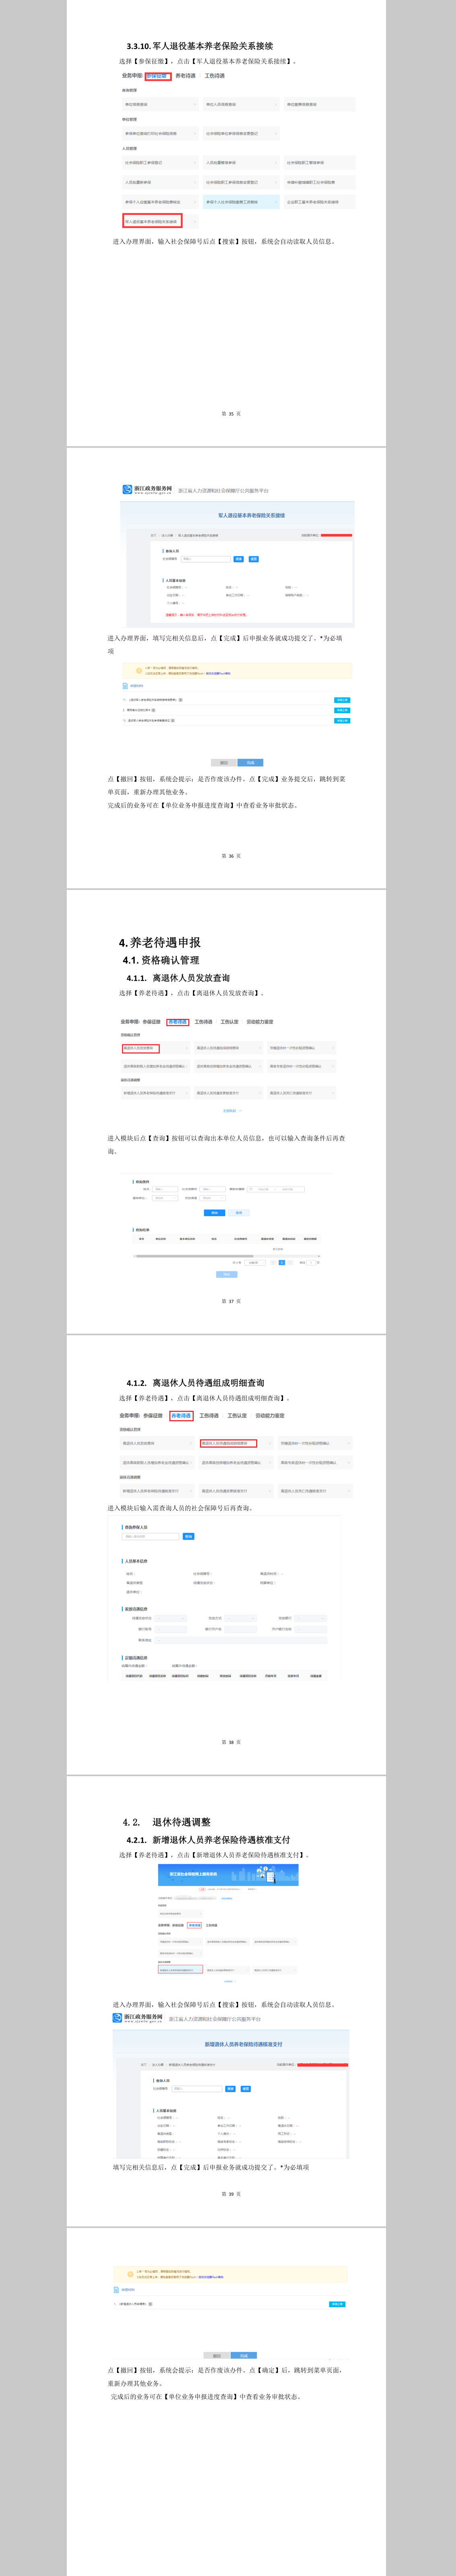Open 离退休人员待遇组成明细查询 tile in 4.1.1
456x2576 pixels.
pyautogui.click(x=229, y=1048)
